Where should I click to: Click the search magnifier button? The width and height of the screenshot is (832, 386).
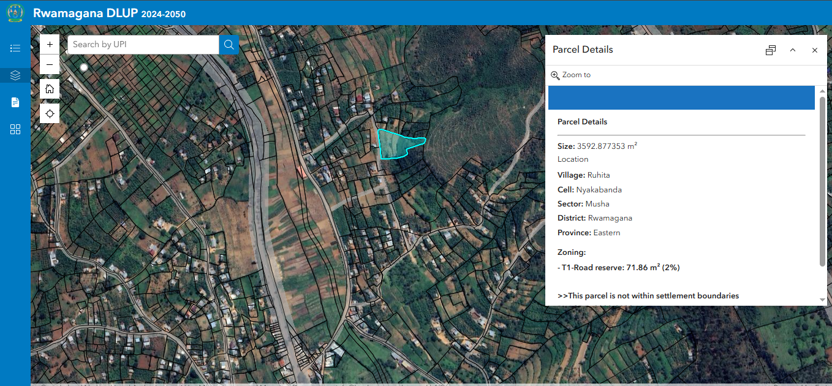pos(229,45)
